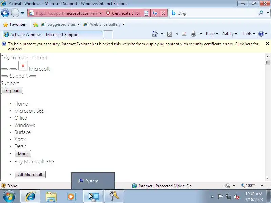Open the Certificate Error security report
Image resolution: width=271 pixels, height=203 pixels.
(x=123, y=13)
